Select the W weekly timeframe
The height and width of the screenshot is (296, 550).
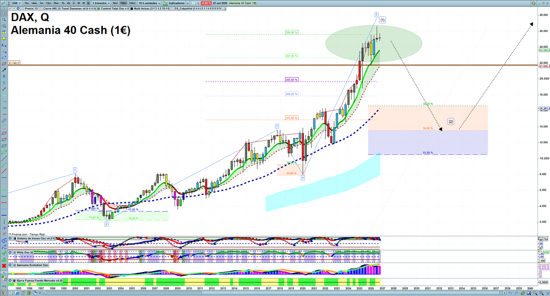point(78,3)
